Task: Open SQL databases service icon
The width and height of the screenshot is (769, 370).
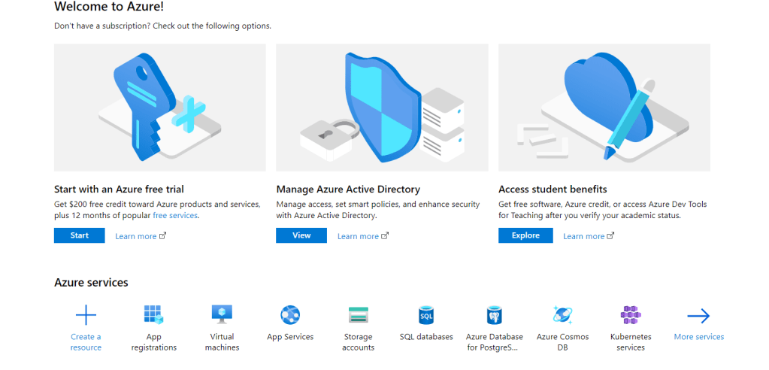Action: [426, 314]
